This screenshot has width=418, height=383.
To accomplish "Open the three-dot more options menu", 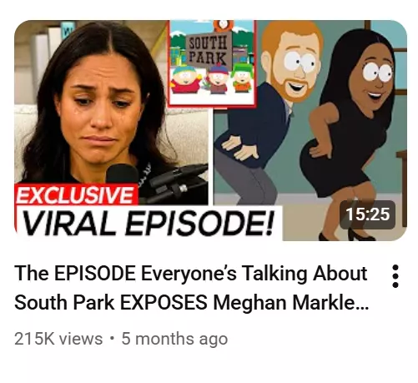I will (x=395, y=276).
